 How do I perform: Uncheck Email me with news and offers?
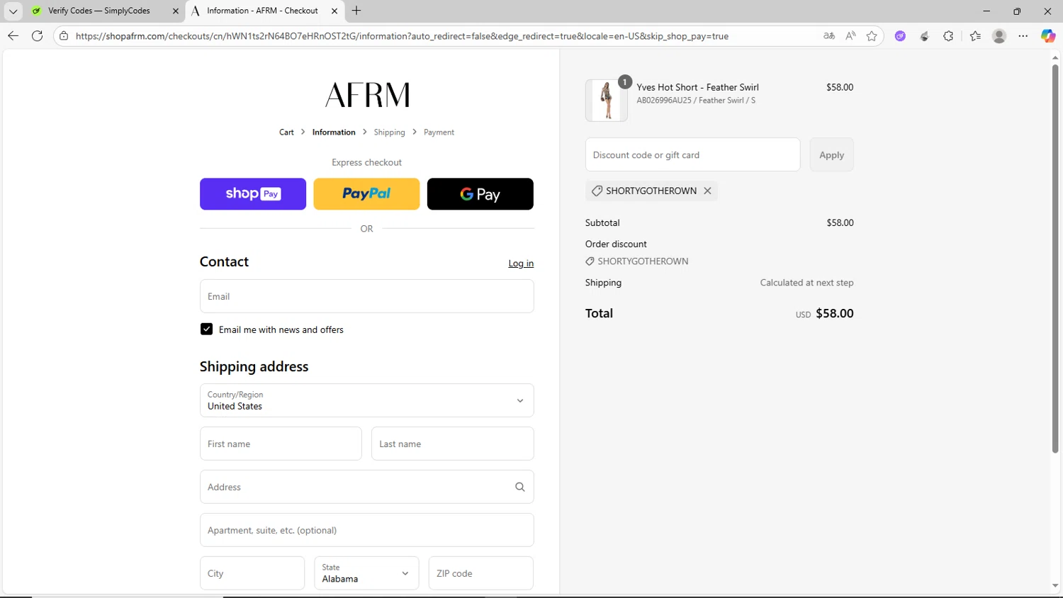pos(206,329)
